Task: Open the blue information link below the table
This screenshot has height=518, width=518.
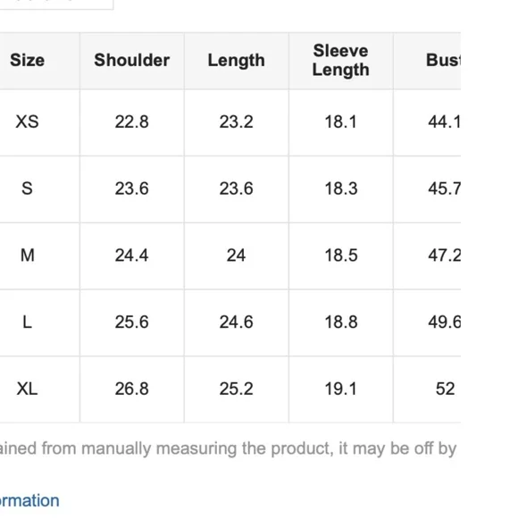Action: (x=29, y=500)
